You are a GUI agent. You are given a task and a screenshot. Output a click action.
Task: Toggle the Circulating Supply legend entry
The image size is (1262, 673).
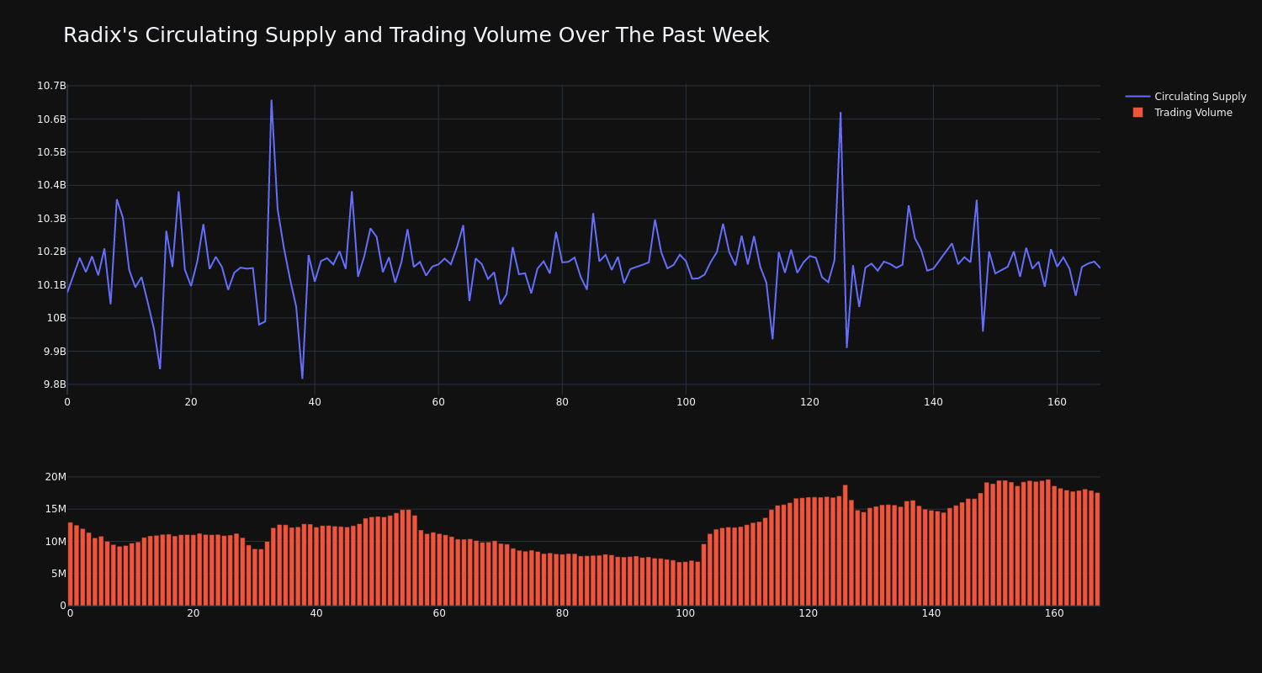(1185, 97)
